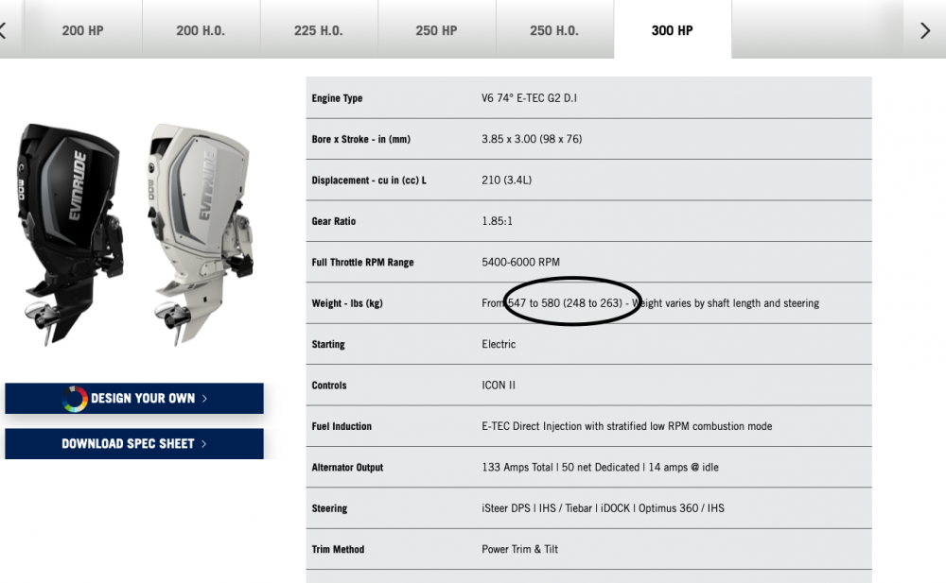
Task: Click the Download Spec Sheet button
Action: click(134, 444)
